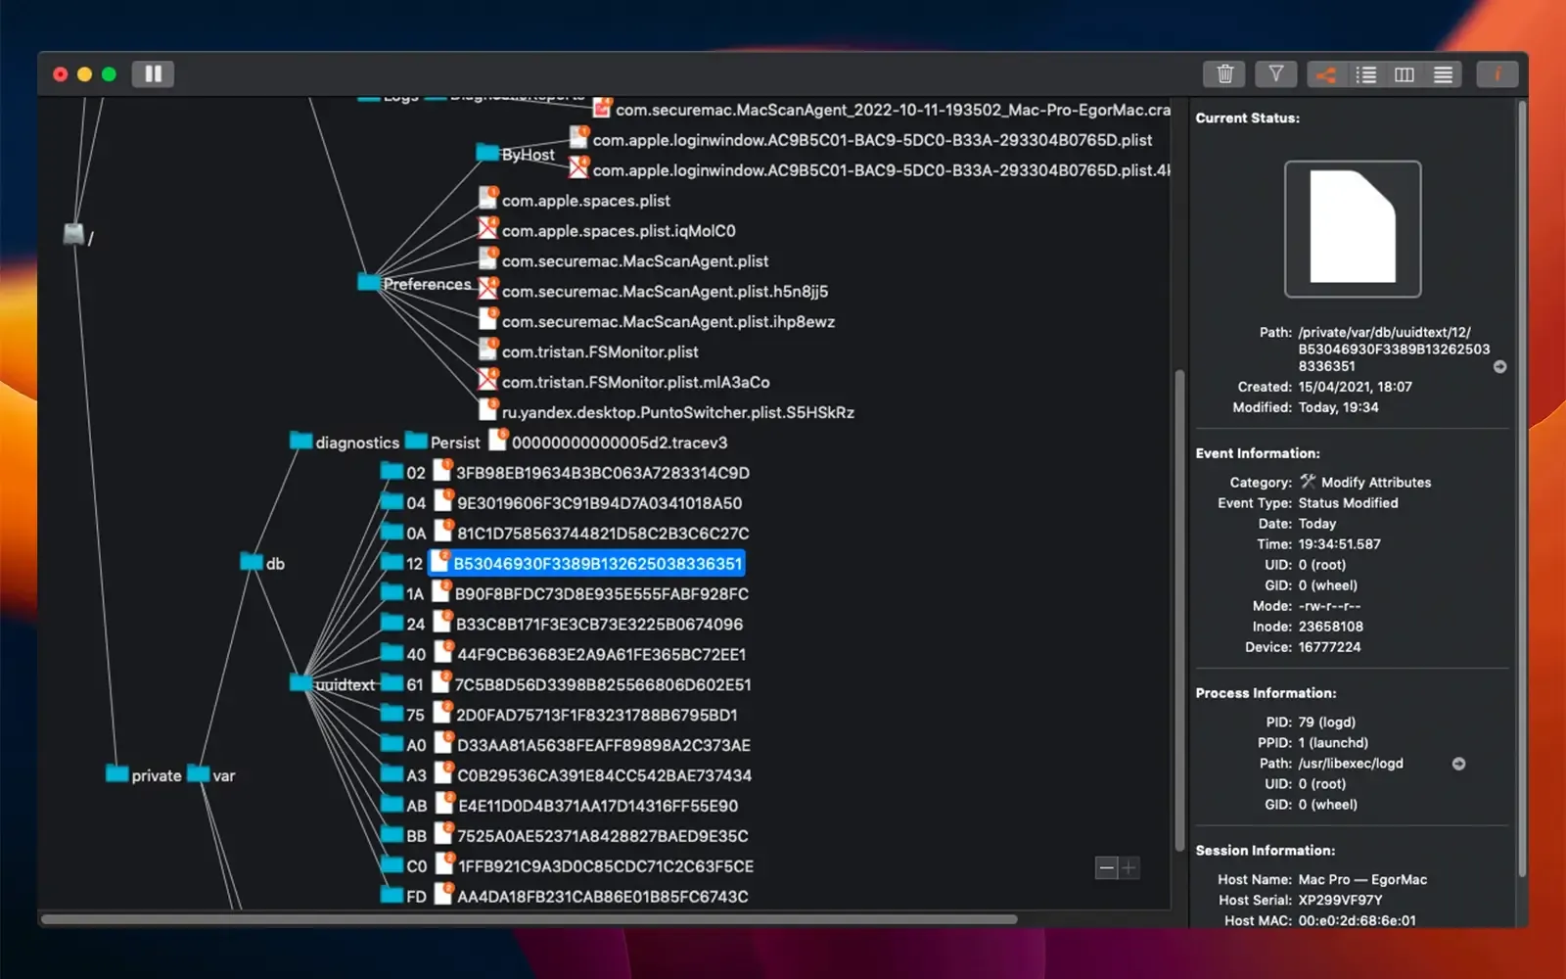The height and width of the screenshot is (979, 1566).
Task: Expand the uuidtext folder node
Action: (x=301, y=683)
